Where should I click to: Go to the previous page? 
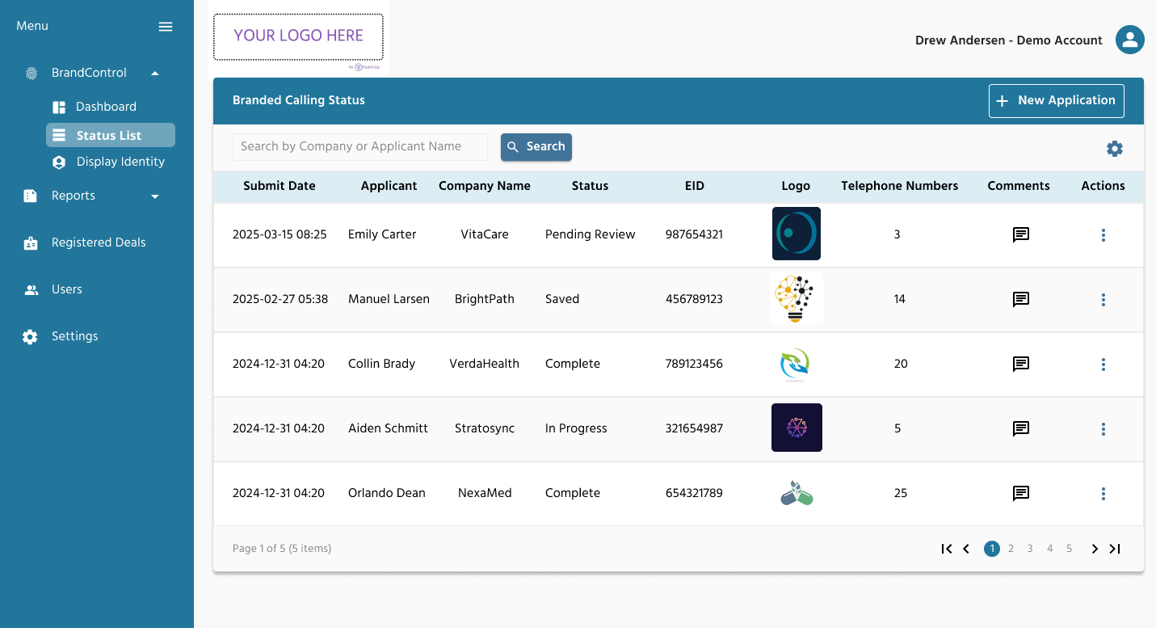point(966,549)
